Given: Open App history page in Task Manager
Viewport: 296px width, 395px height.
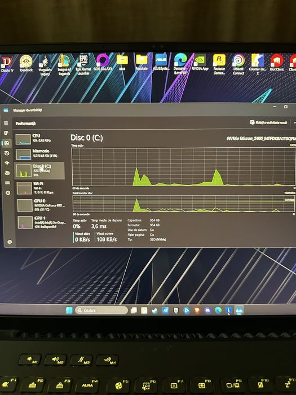Looking at the screenshot, I should 7,153.
